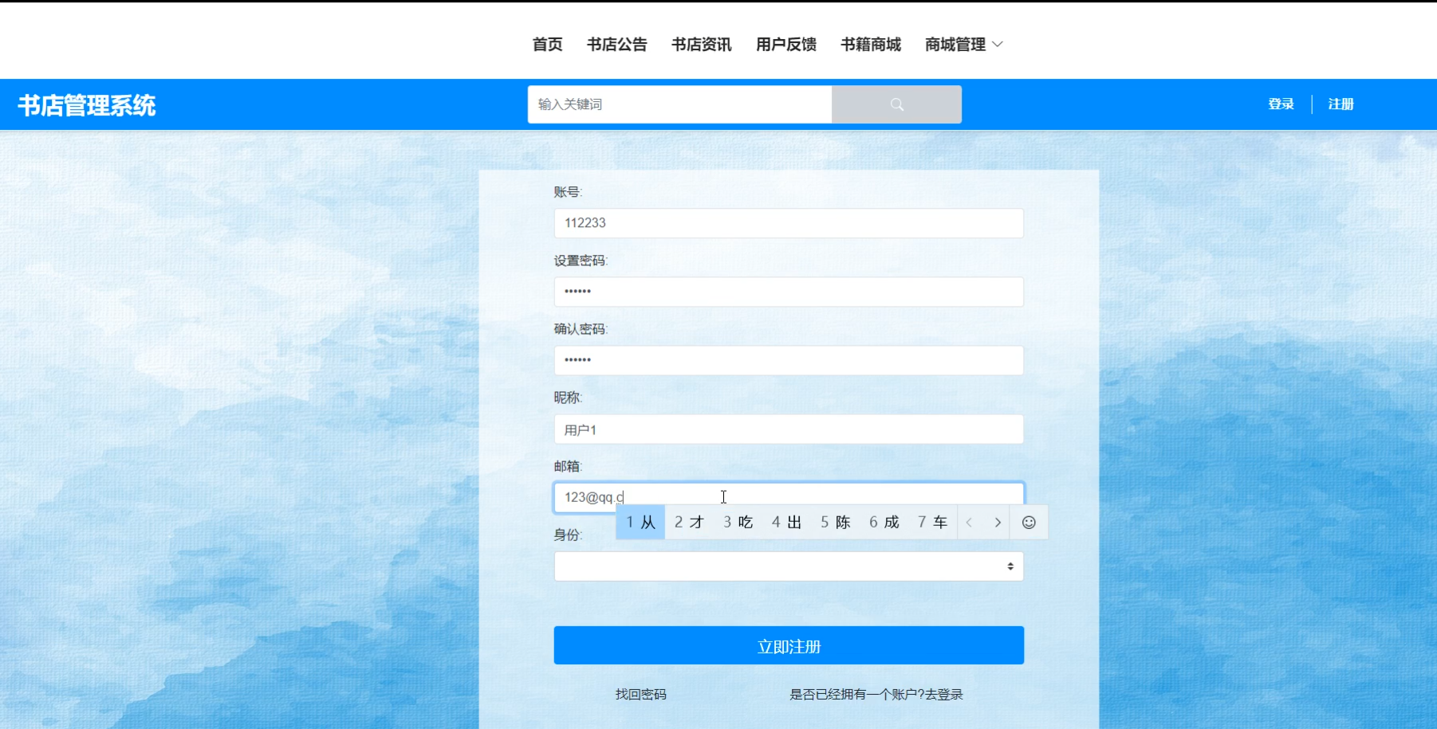Click the 找回密码 link

pyautogui.click(x=640, y=695)
